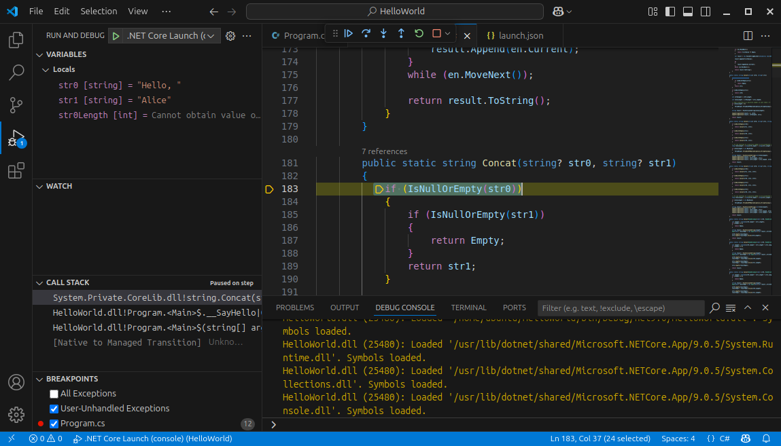
Task: Go forward in navigation history
Action: [x=232, y=12]
